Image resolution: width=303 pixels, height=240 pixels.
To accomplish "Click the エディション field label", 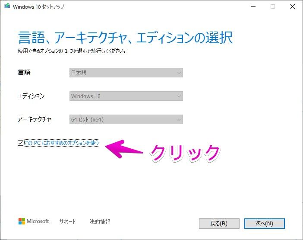I will click(x=31, y=96).
